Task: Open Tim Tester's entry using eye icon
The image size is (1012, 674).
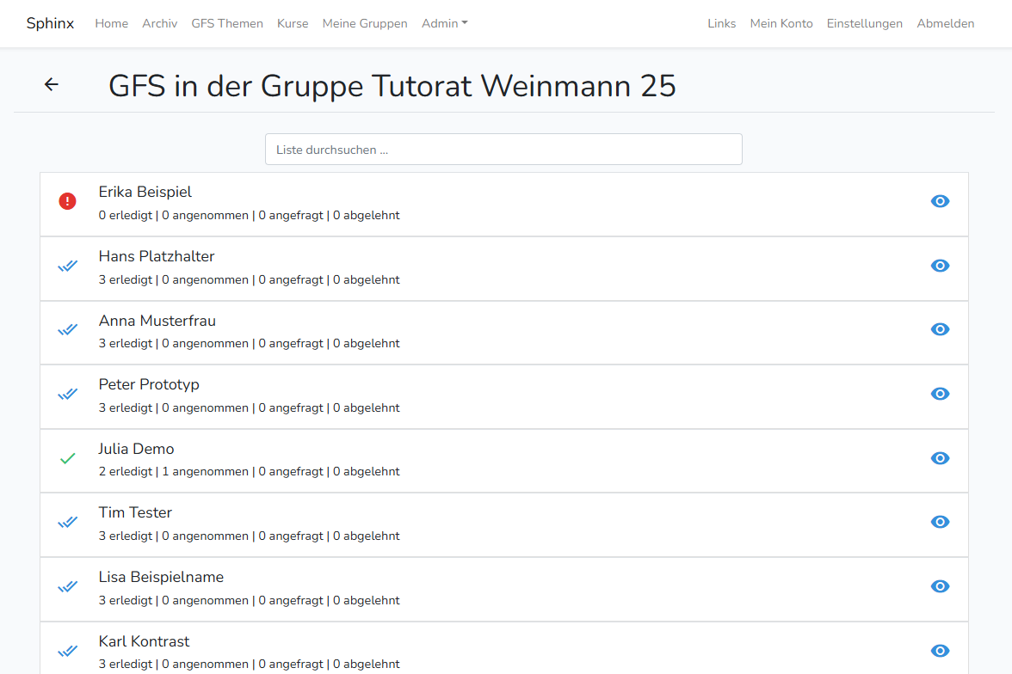Action: (x=940, y=522)
